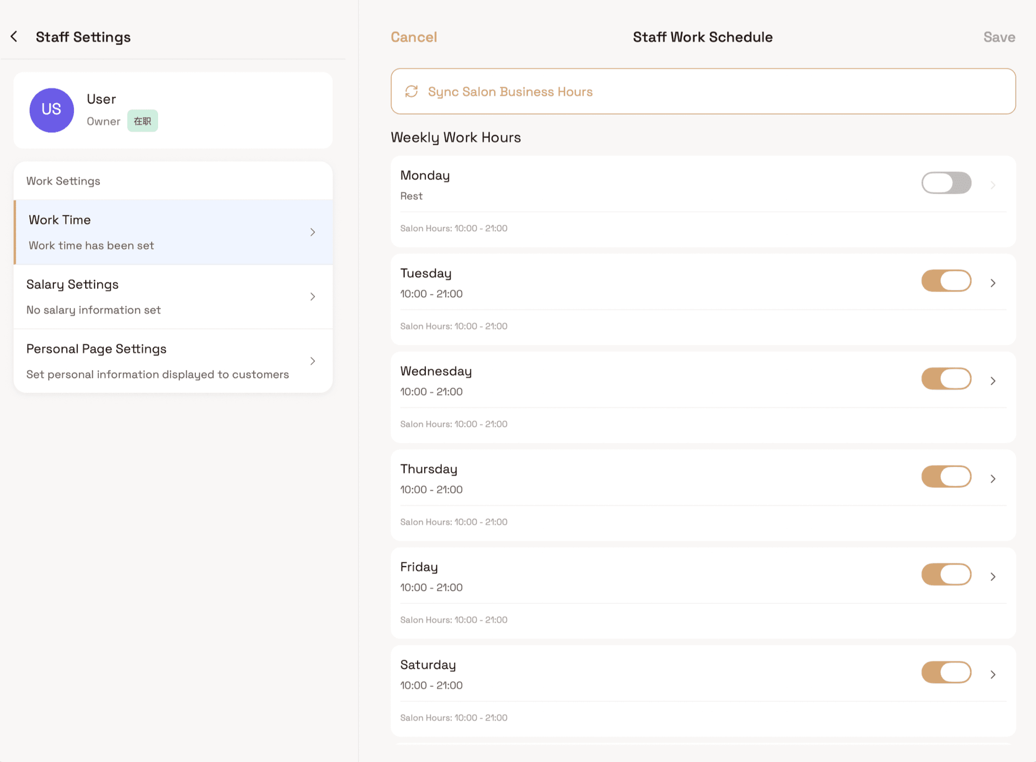Image resolution: width=1036 pixels, height=762 pixels.
Task: Enable the Monday work schedule toggle
Action: tap(946, 183)
